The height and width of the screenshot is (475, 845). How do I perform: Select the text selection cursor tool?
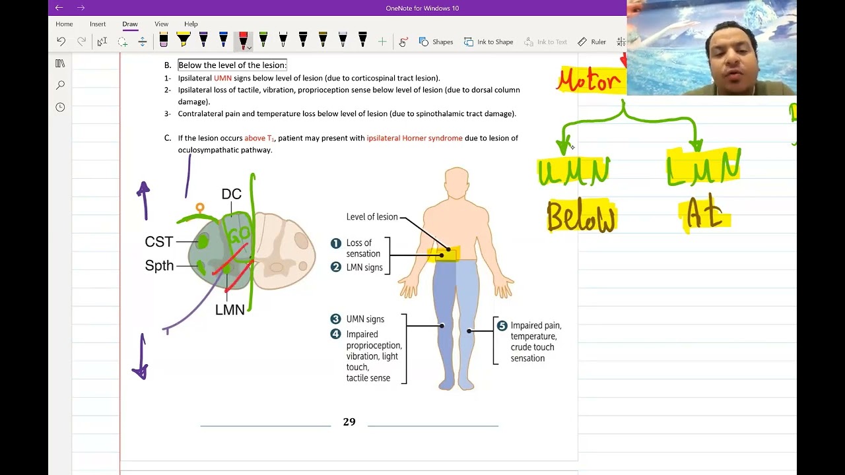point(102,42)
